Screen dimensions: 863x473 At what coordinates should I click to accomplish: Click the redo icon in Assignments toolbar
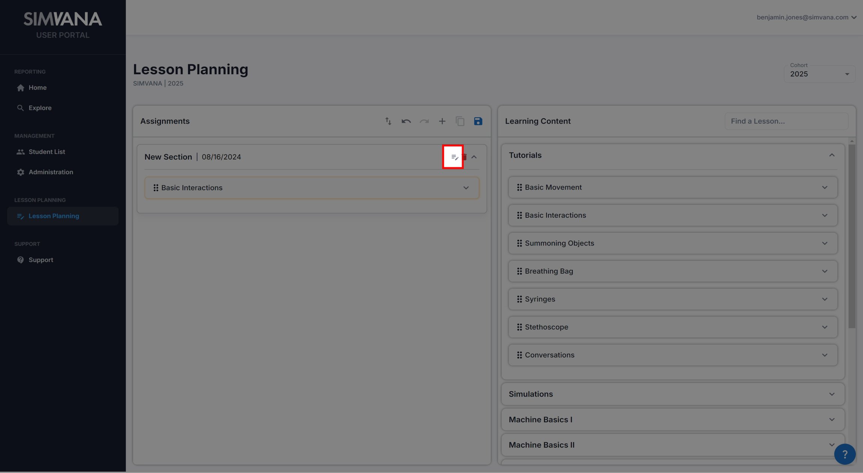(x=424, y=121)
